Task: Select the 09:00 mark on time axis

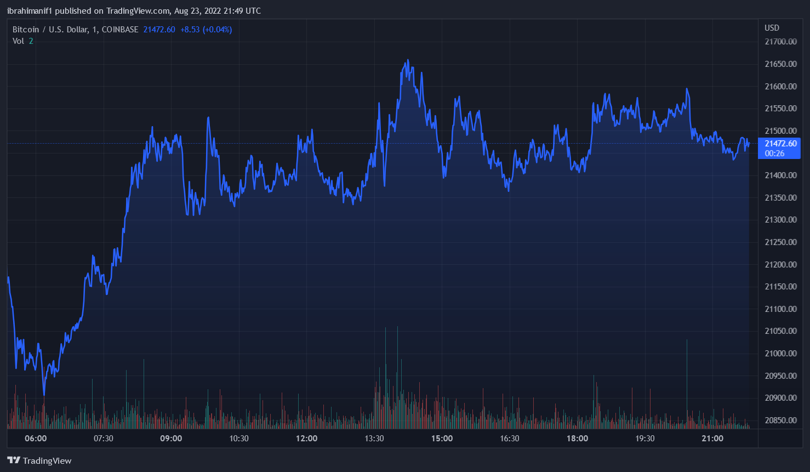Action: [171, 439]
